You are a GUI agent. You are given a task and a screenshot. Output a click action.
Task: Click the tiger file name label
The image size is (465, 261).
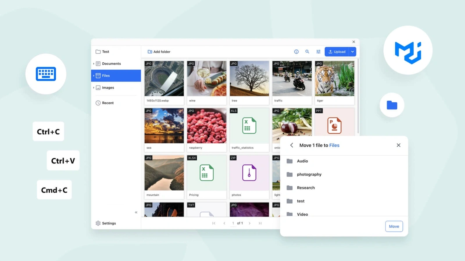pyautogui.click(x=320, y=101)
